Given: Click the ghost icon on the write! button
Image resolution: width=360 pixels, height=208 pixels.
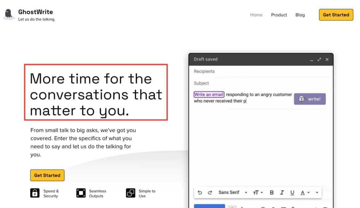Looking at the screenshot, I should (302, 99).
